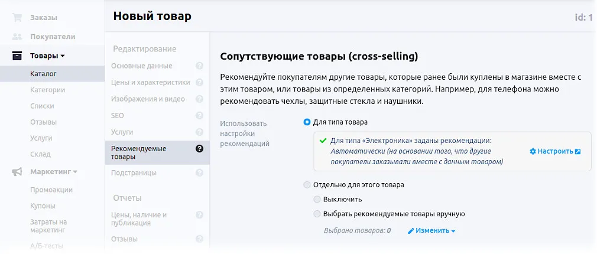Pick Выбрать рекомендуемые товары вручную option
597x254 pixels.
click(317, 214)
